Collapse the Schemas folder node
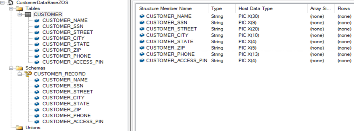The width and height of the screenshot is (354, 131). point(11,68)
